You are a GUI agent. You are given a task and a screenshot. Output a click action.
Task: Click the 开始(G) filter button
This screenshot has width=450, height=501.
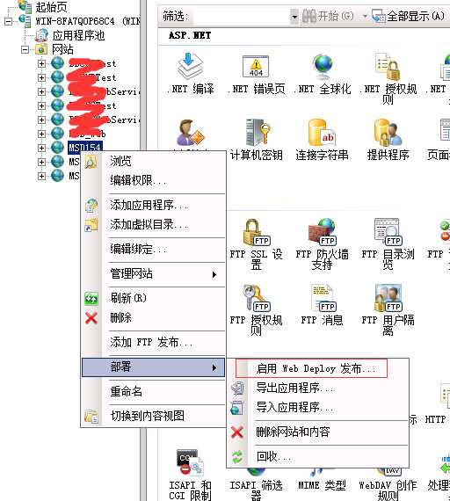click(328, 16)
